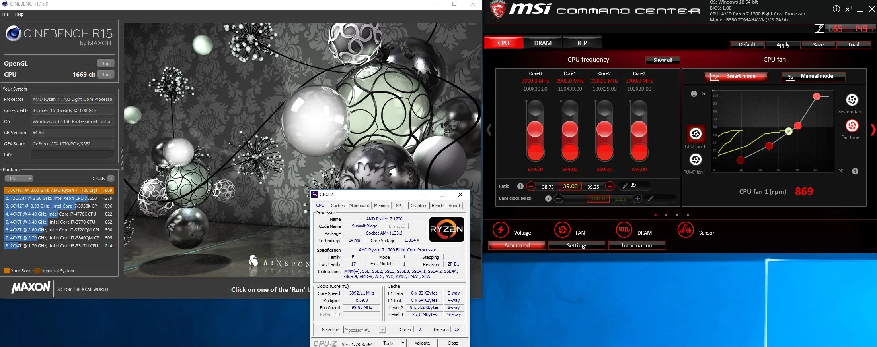Click the Voltage lightning icon in Command Center

501,229
